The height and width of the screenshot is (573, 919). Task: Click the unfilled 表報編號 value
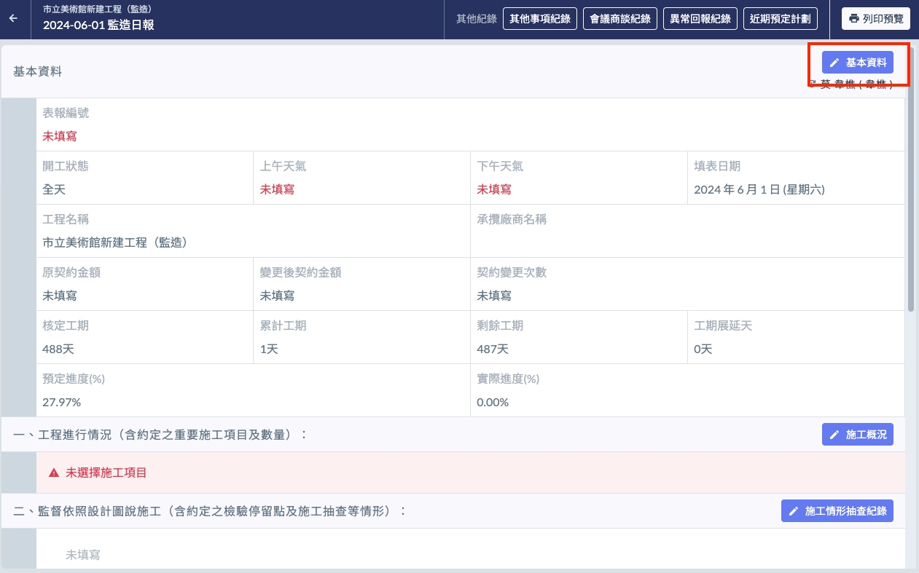click(x=60, y=136)
